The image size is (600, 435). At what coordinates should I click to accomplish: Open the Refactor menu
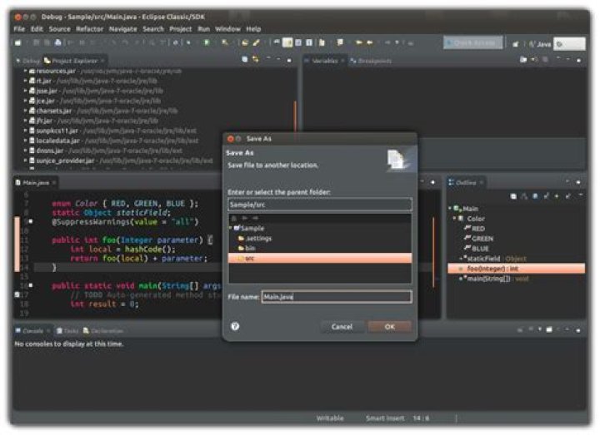pyautogui.click(x=89, y=29)
